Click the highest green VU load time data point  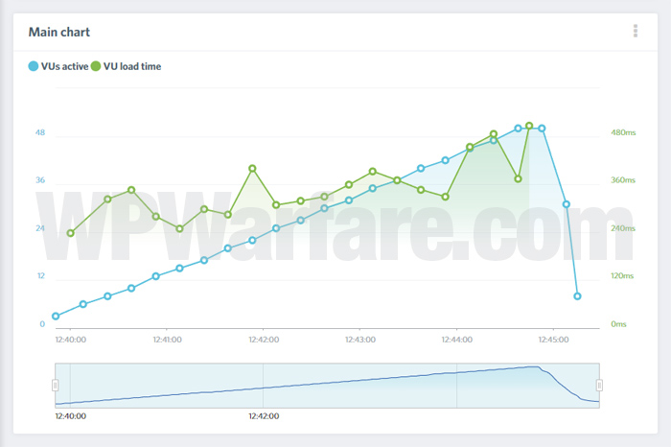coord(529,126)
